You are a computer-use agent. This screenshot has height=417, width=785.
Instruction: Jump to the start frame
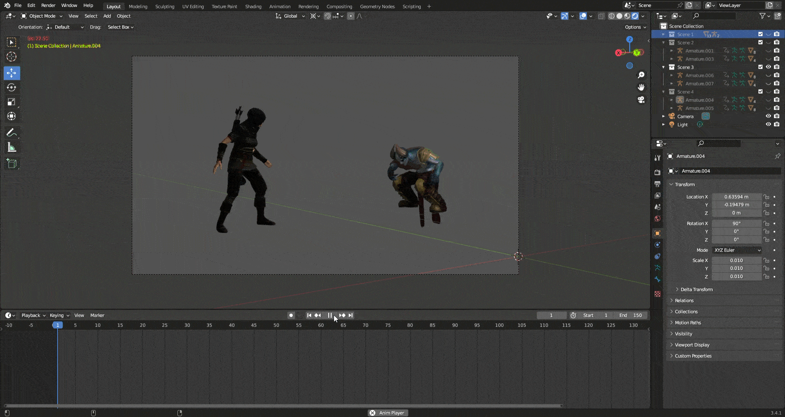[309, 315]
